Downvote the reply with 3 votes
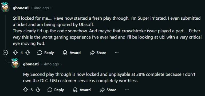Image resolution: width=205 pixels, height=96 pixels. point(38,90)
